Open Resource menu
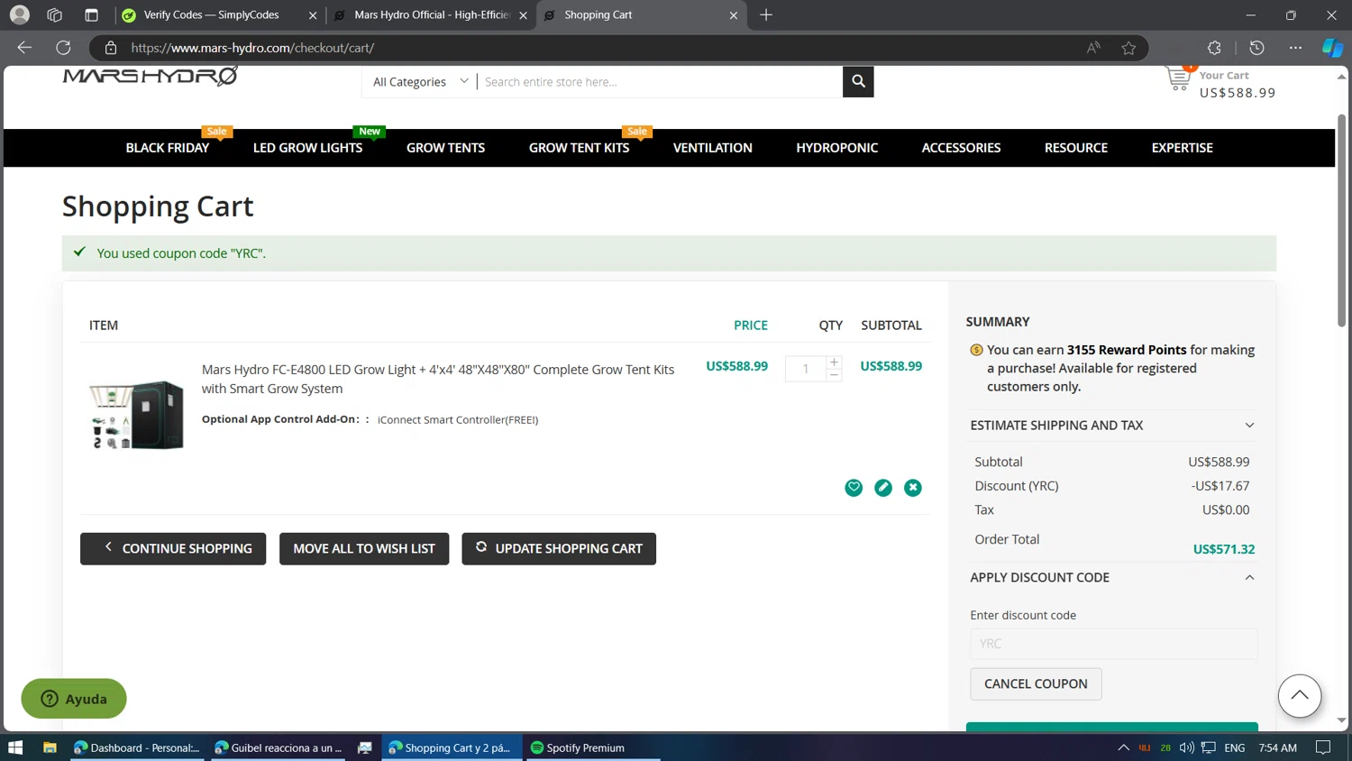 (x=1076, y=148)
